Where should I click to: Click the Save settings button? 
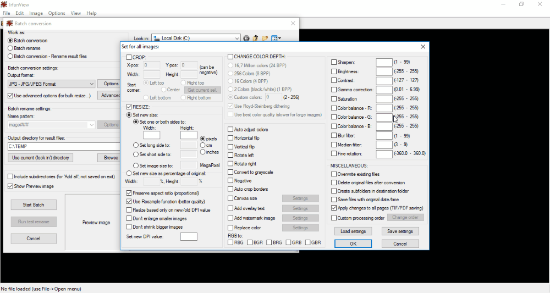pyautogui.click(x=400, y=231)
